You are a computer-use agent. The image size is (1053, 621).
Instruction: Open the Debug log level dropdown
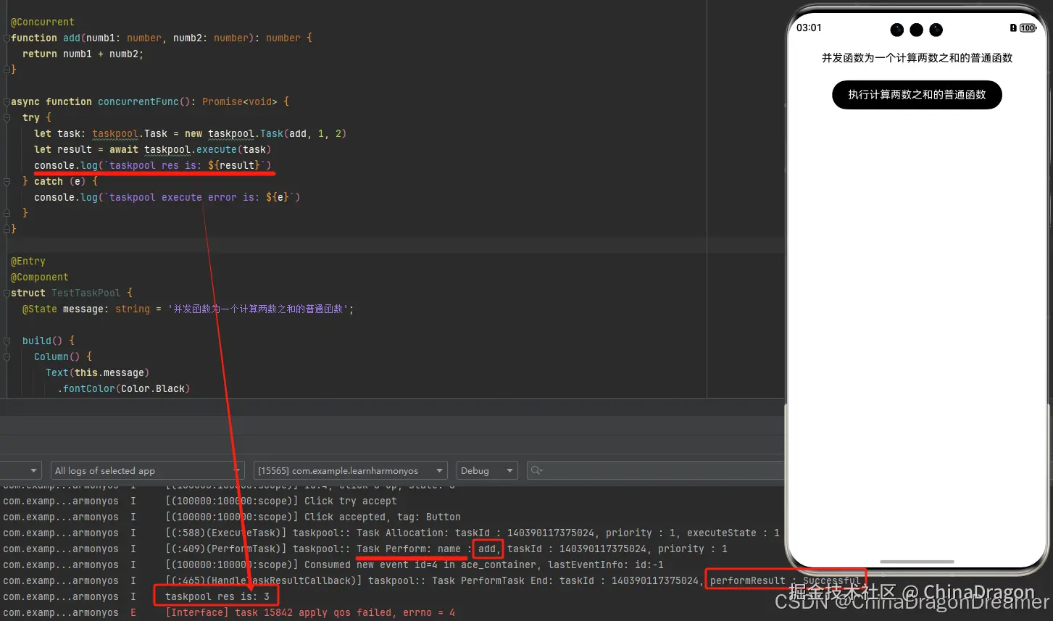pyautogui.click(x=487, y=470)
